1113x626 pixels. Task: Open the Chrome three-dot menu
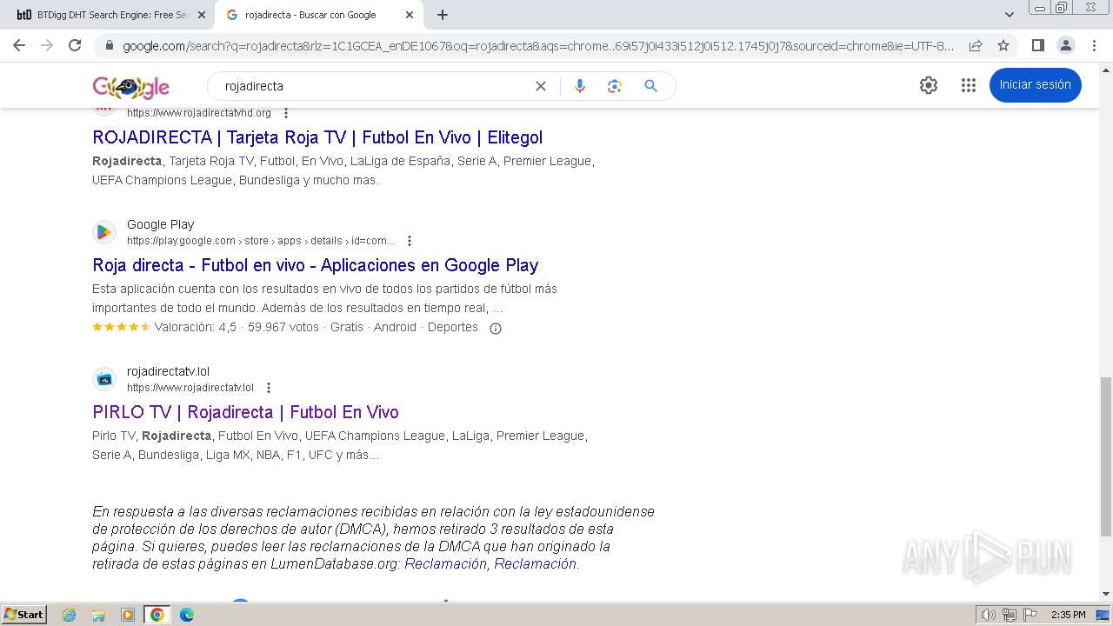pos(1094,45)
